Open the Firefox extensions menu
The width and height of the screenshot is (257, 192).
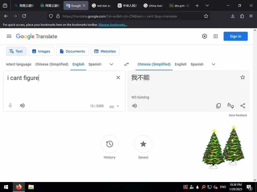(242, 16)
